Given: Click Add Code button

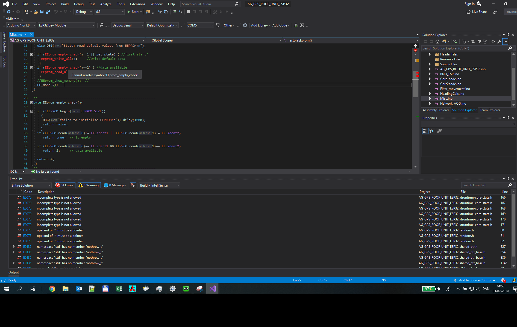Looking at the screenshot, I should click(281, 25).
